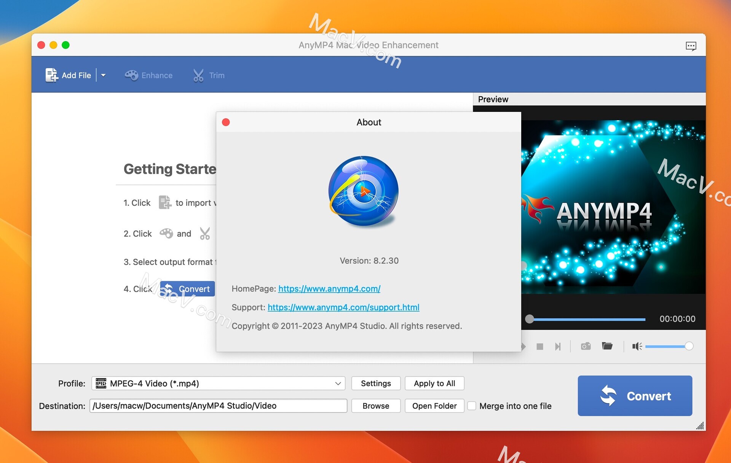Click the window resize grip corner
Viewport: 731px width, 463px height.
pos(700,425)
